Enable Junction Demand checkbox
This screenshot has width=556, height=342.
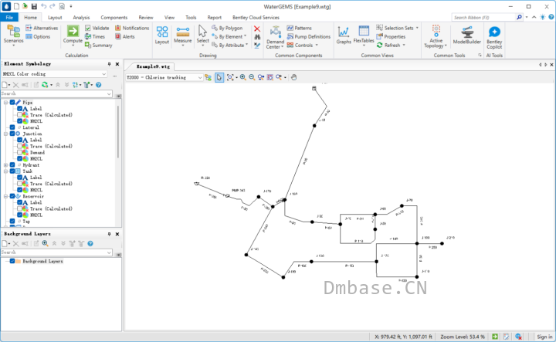(x=20, y=152)
